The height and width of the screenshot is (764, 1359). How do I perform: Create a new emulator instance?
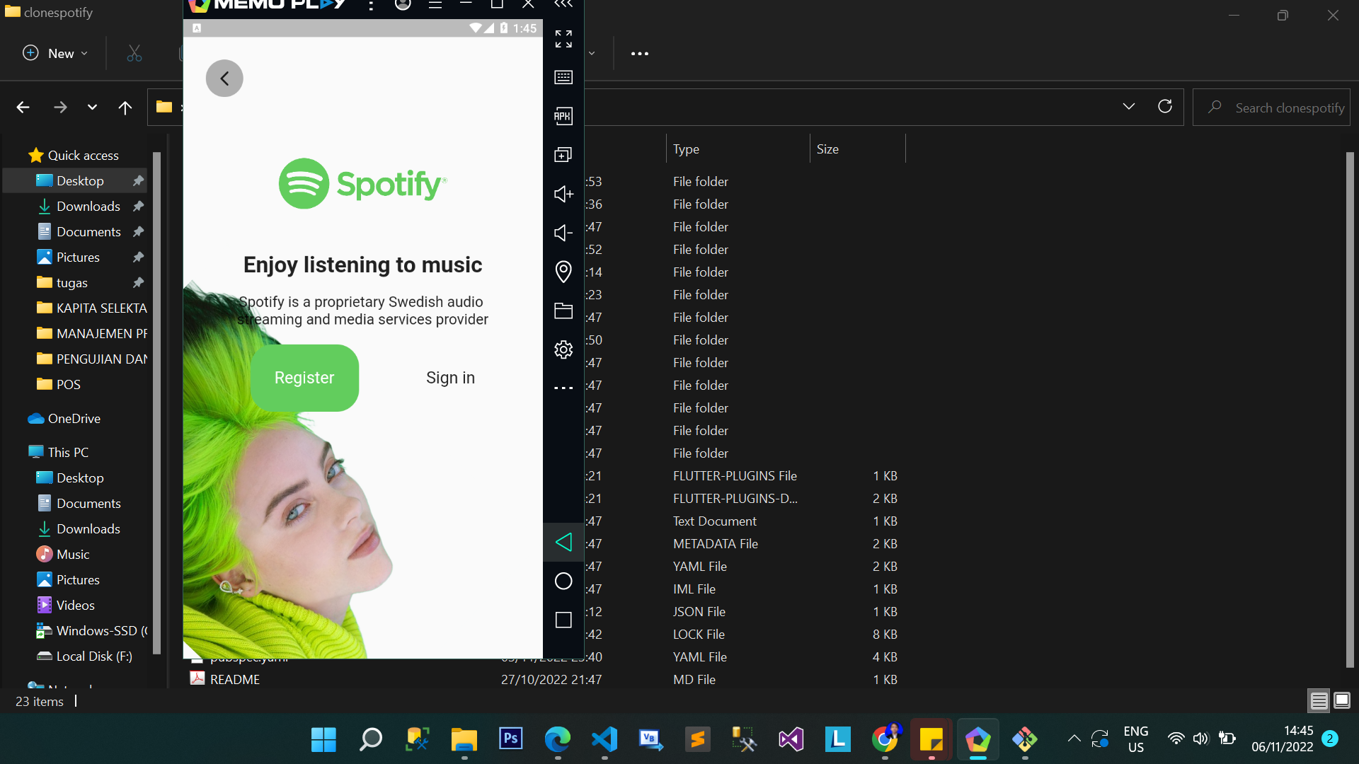[x=563, y=154]
